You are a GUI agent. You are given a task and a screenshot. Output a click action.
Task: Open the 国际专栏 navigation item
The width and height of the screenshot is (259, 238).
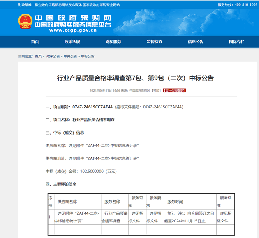pos(237,42)
